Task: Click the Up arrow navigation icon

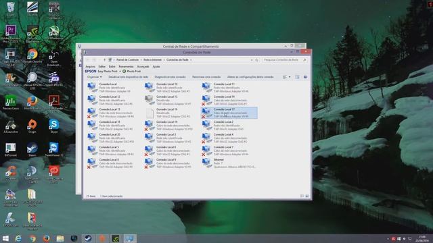Action: coord(104,60)
